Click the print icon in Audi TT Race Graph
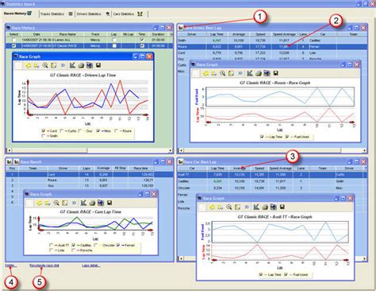 tap(265, 207)
